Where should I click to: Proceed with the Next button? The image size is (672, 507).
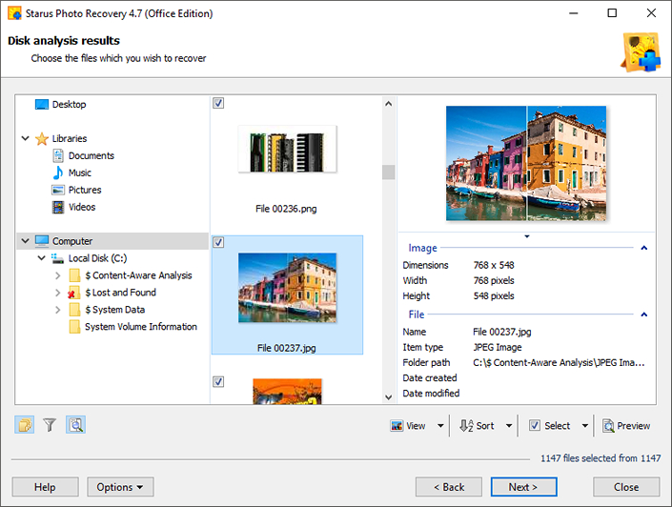click(x=523, y=487)
